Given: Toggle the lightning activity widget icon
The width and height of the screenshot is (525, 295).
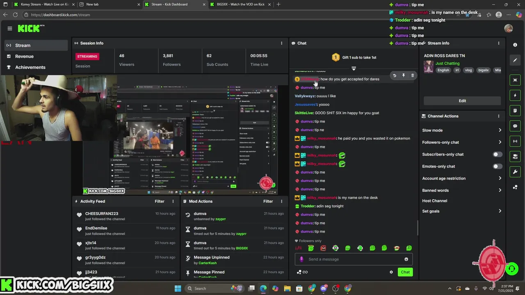Looking at the screenshot, I should coord(515,95).
